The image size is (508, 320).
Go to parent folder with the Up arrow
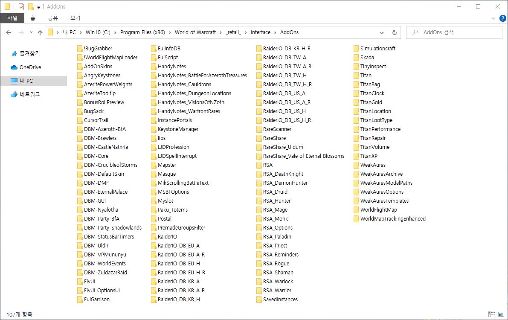[40, 32]
